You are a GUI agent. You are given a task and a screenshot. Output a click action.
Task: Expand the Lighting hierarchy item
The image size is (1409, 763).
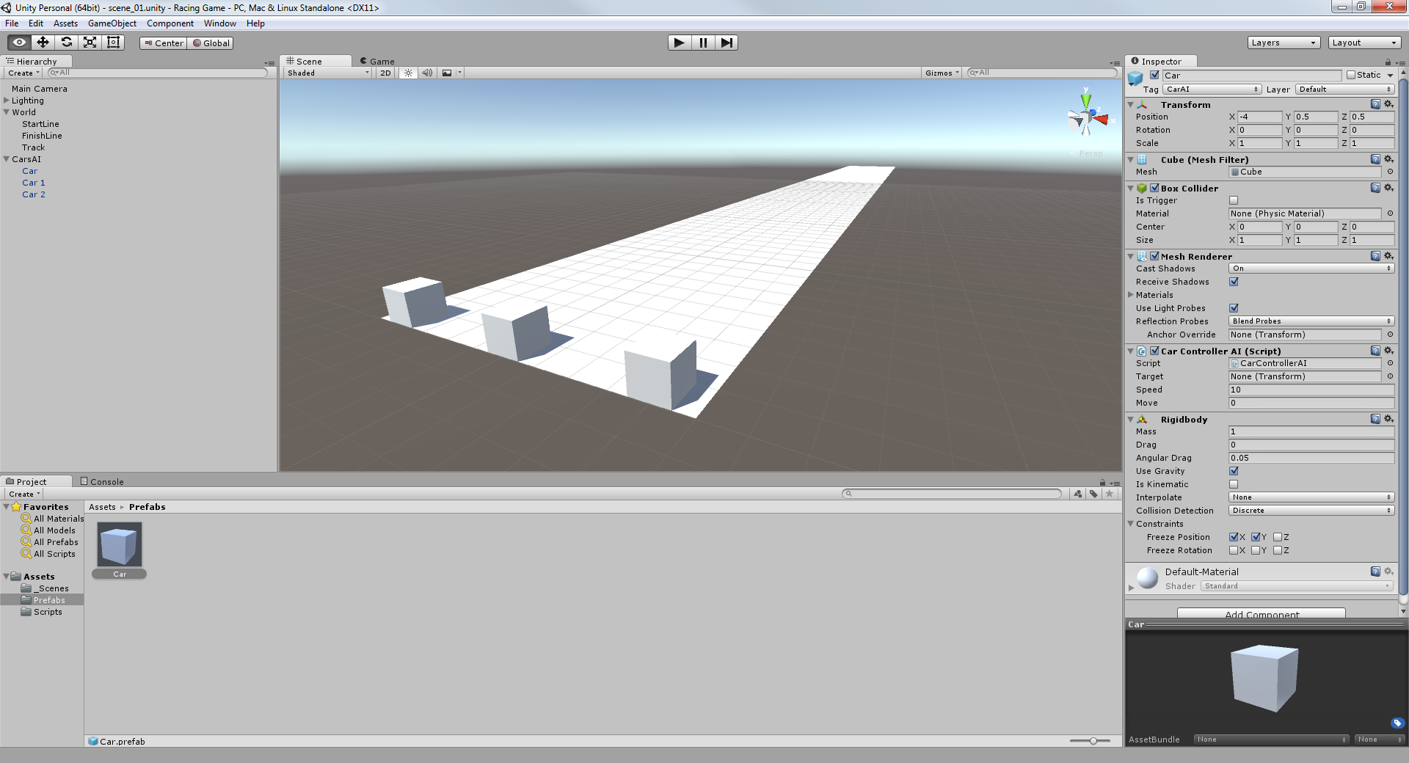7,101
